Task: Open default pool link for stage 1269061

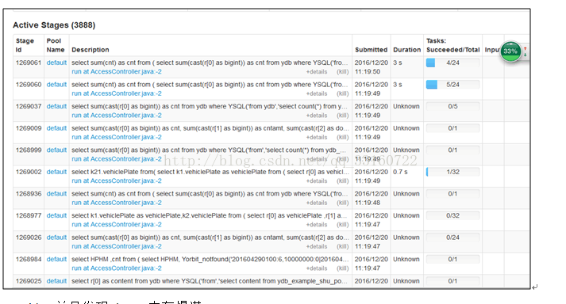Action: 56,63
